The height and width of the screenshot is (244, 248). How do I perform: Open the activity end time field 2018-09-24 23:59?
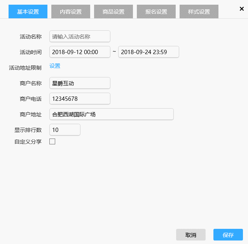[x=148, y=52]
